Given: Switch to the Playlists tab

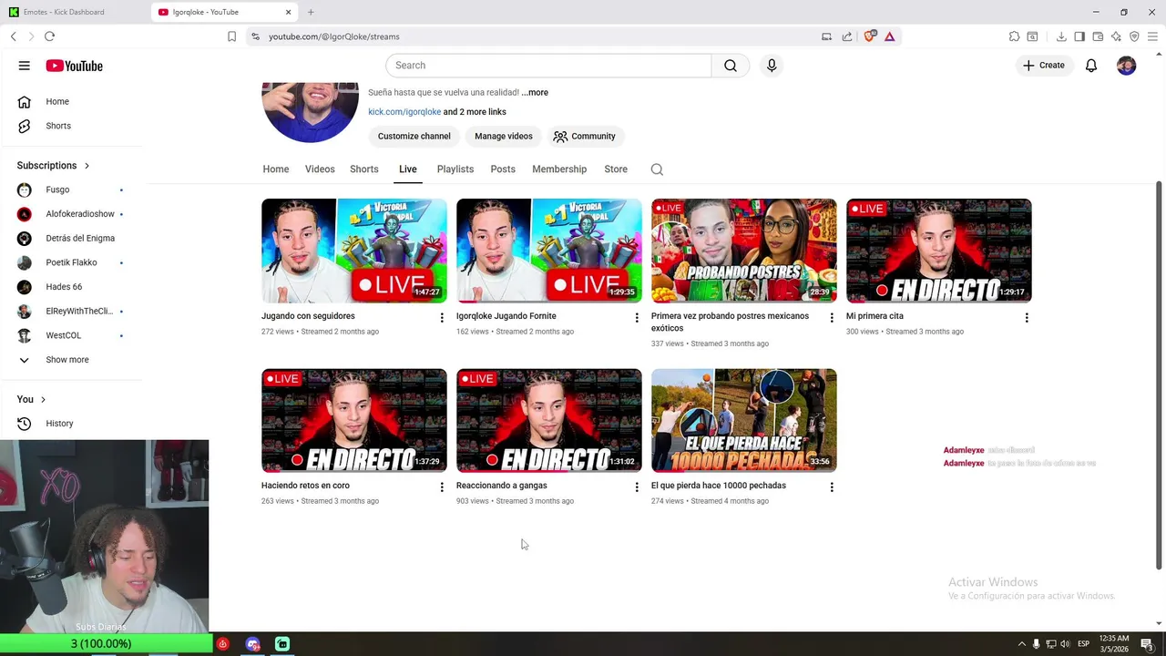Looking at the screenshot, I should pyautogui.click(x=455, y=169).
